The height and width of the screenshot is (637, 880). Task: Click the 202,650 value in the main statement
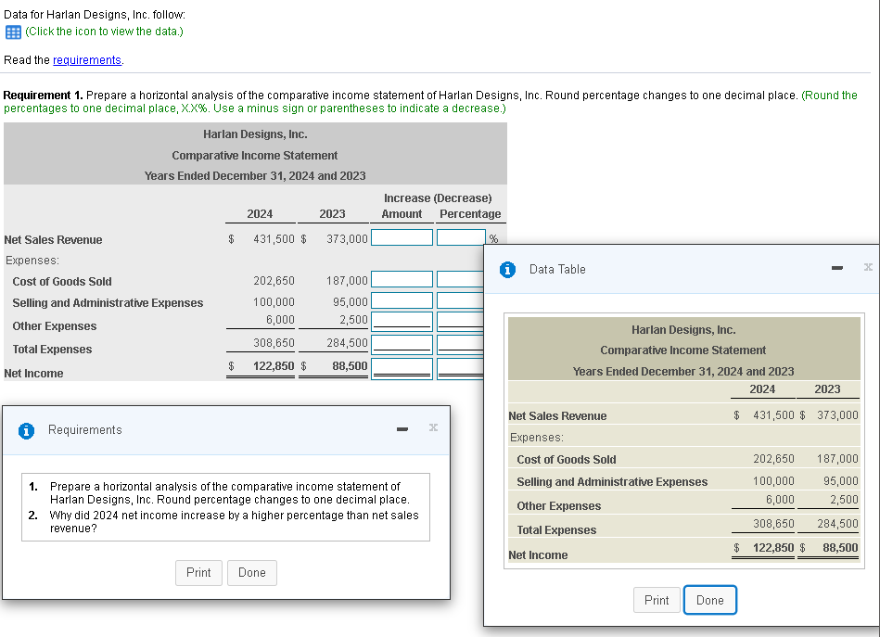pos(274,281)
